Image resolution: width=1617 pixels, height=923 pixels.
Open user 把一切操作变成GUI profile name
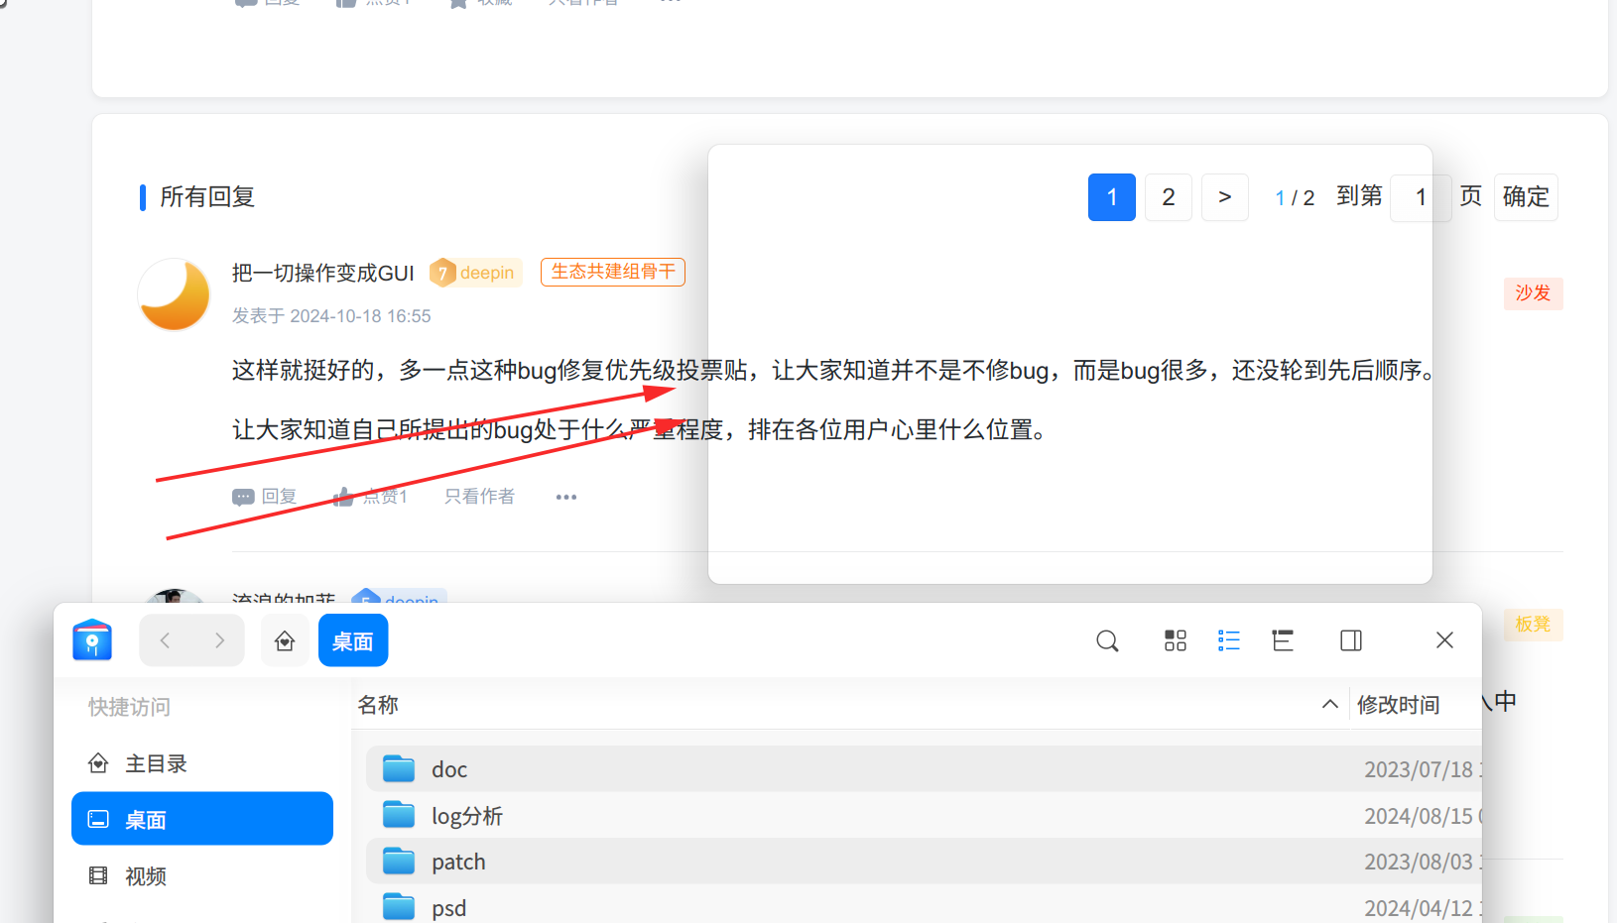323,273
